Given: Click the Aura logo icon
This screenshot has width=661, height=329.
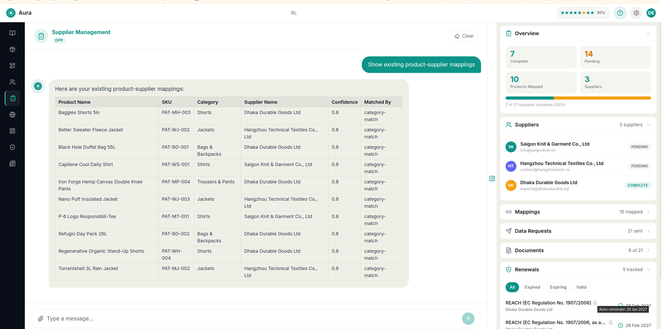Looking at the screenshot, I should coord(11,13).
